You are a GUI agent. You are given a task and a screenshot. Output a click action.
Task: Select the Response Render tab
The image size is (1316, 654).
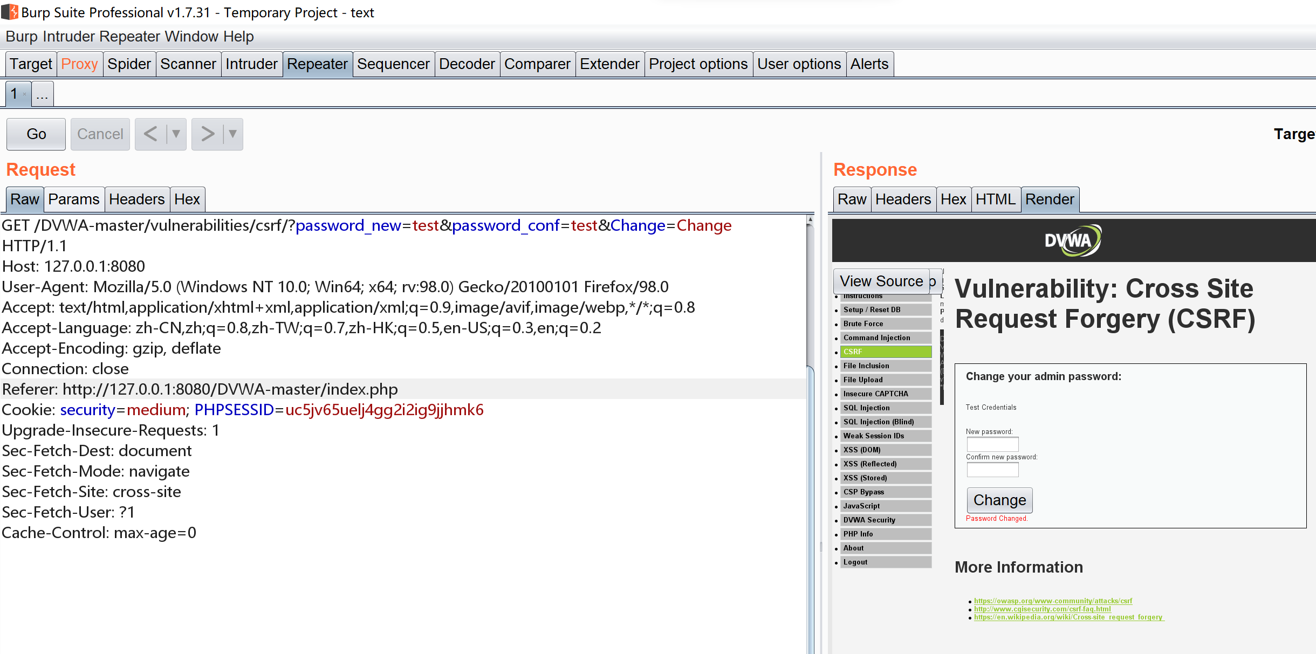click(1050, 199)
